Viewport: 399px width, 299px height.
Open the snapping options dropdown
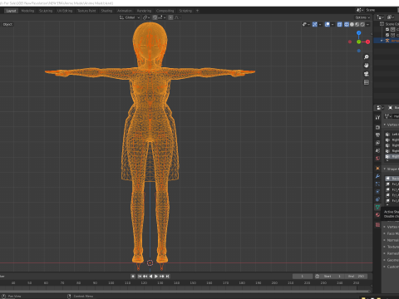(x=161, y=17)
